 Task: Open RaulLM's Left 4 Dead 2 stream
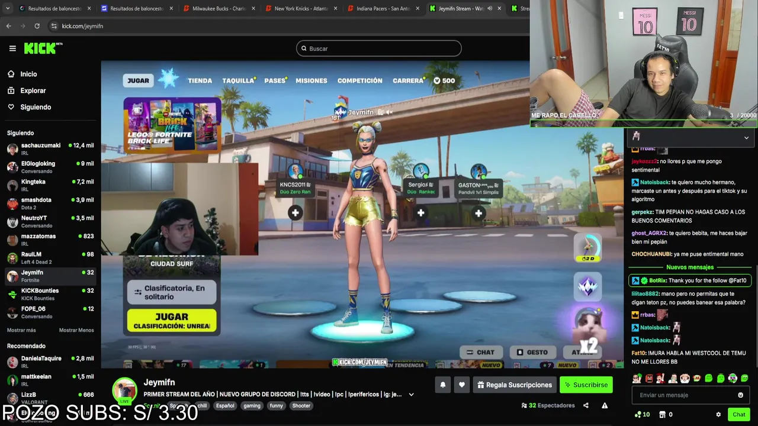tap(50, 258)
